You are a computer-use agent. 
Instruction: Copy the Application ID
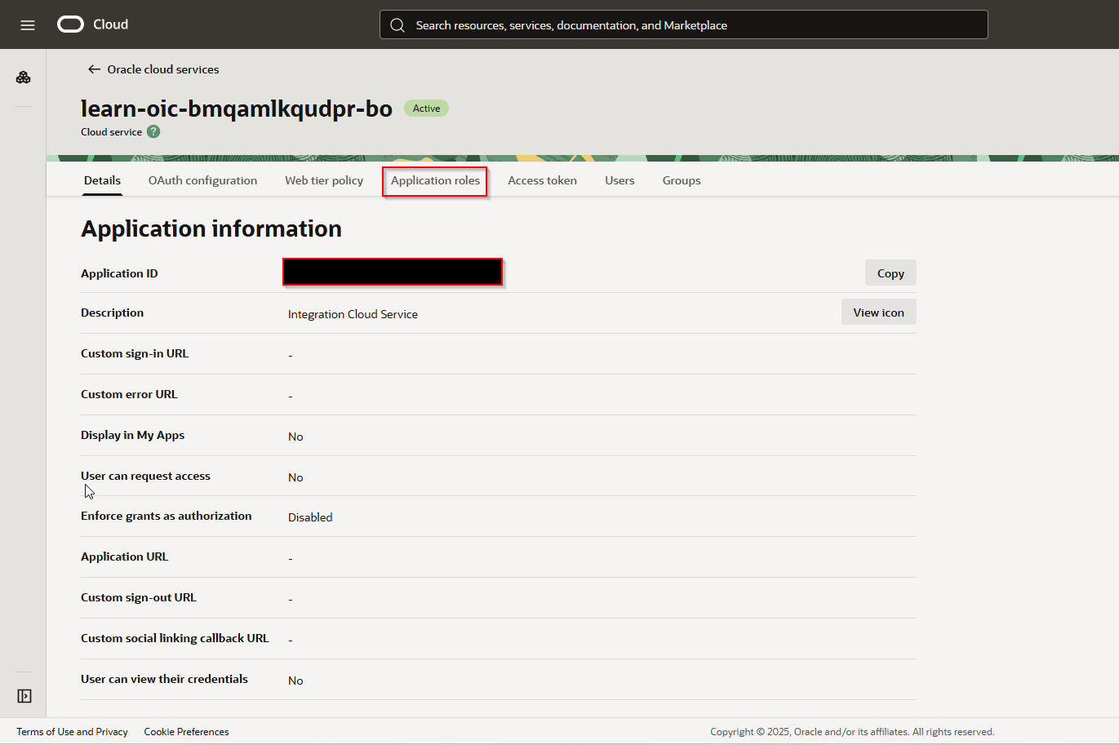coord(890,273)
